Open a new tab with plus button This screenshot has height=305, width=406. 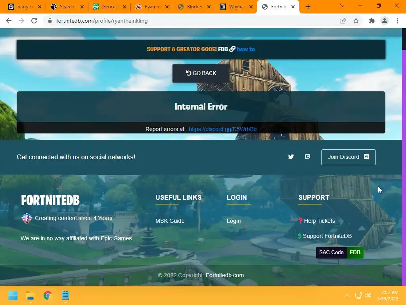[308, 7]
